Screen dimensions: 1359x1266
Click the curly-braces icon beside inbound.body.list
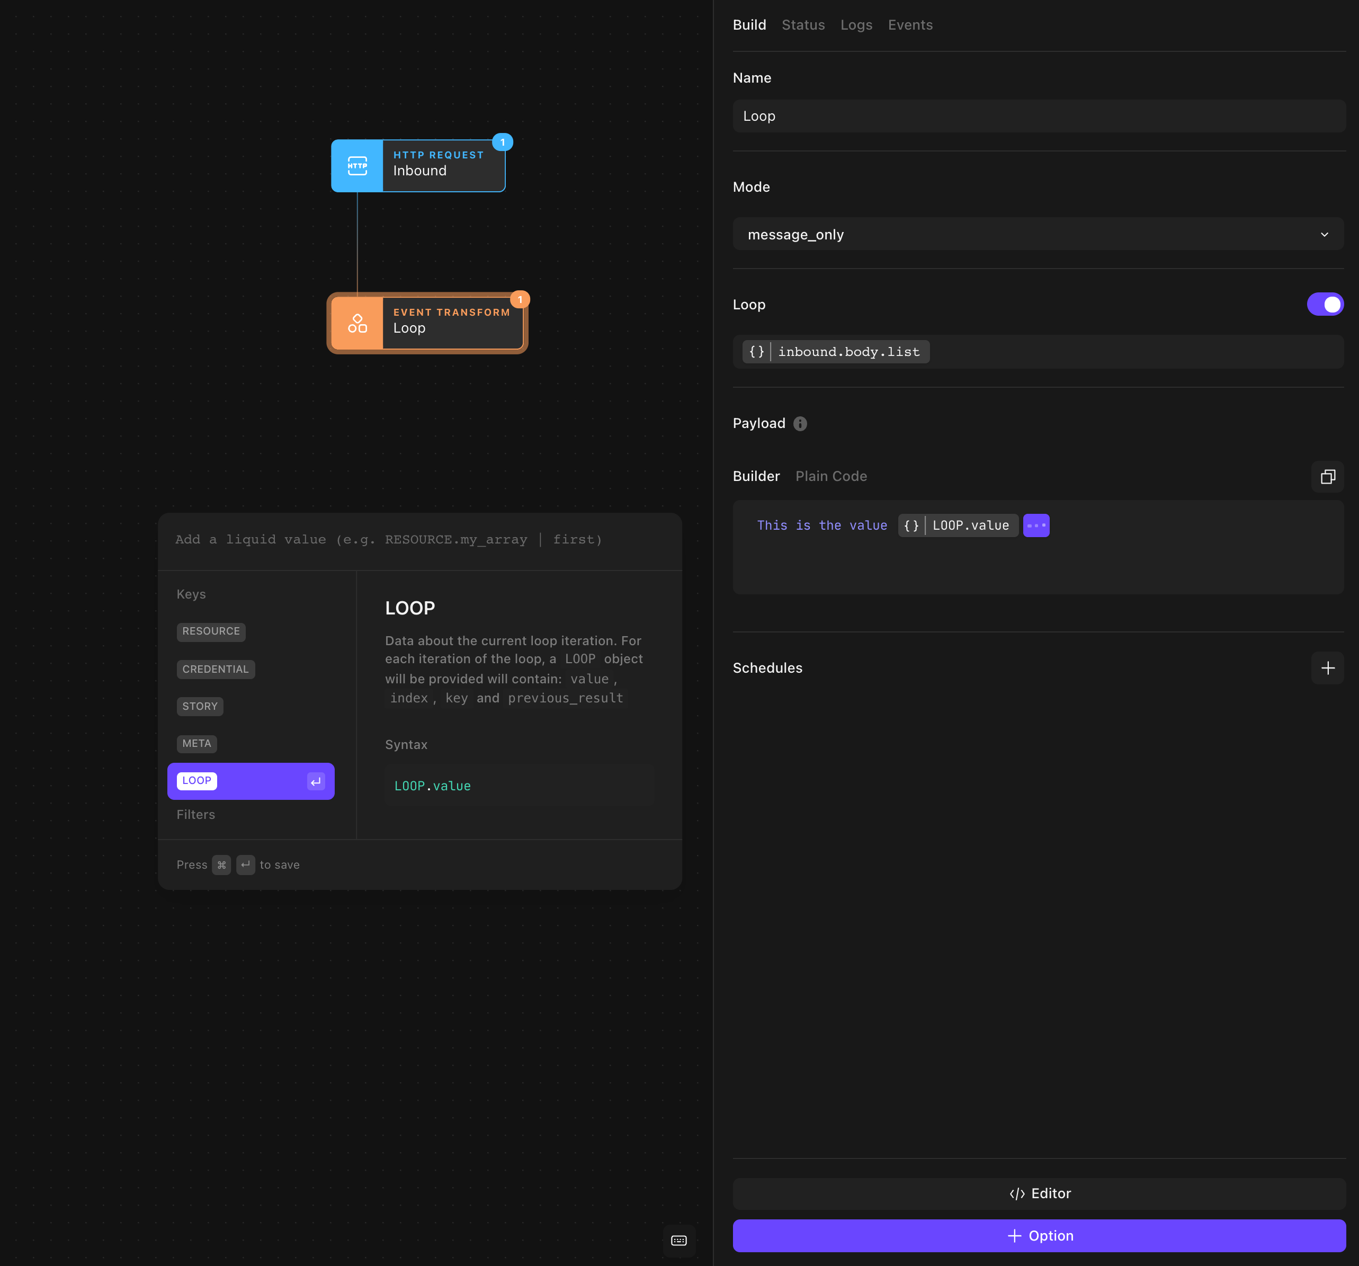tap(756, 352)
